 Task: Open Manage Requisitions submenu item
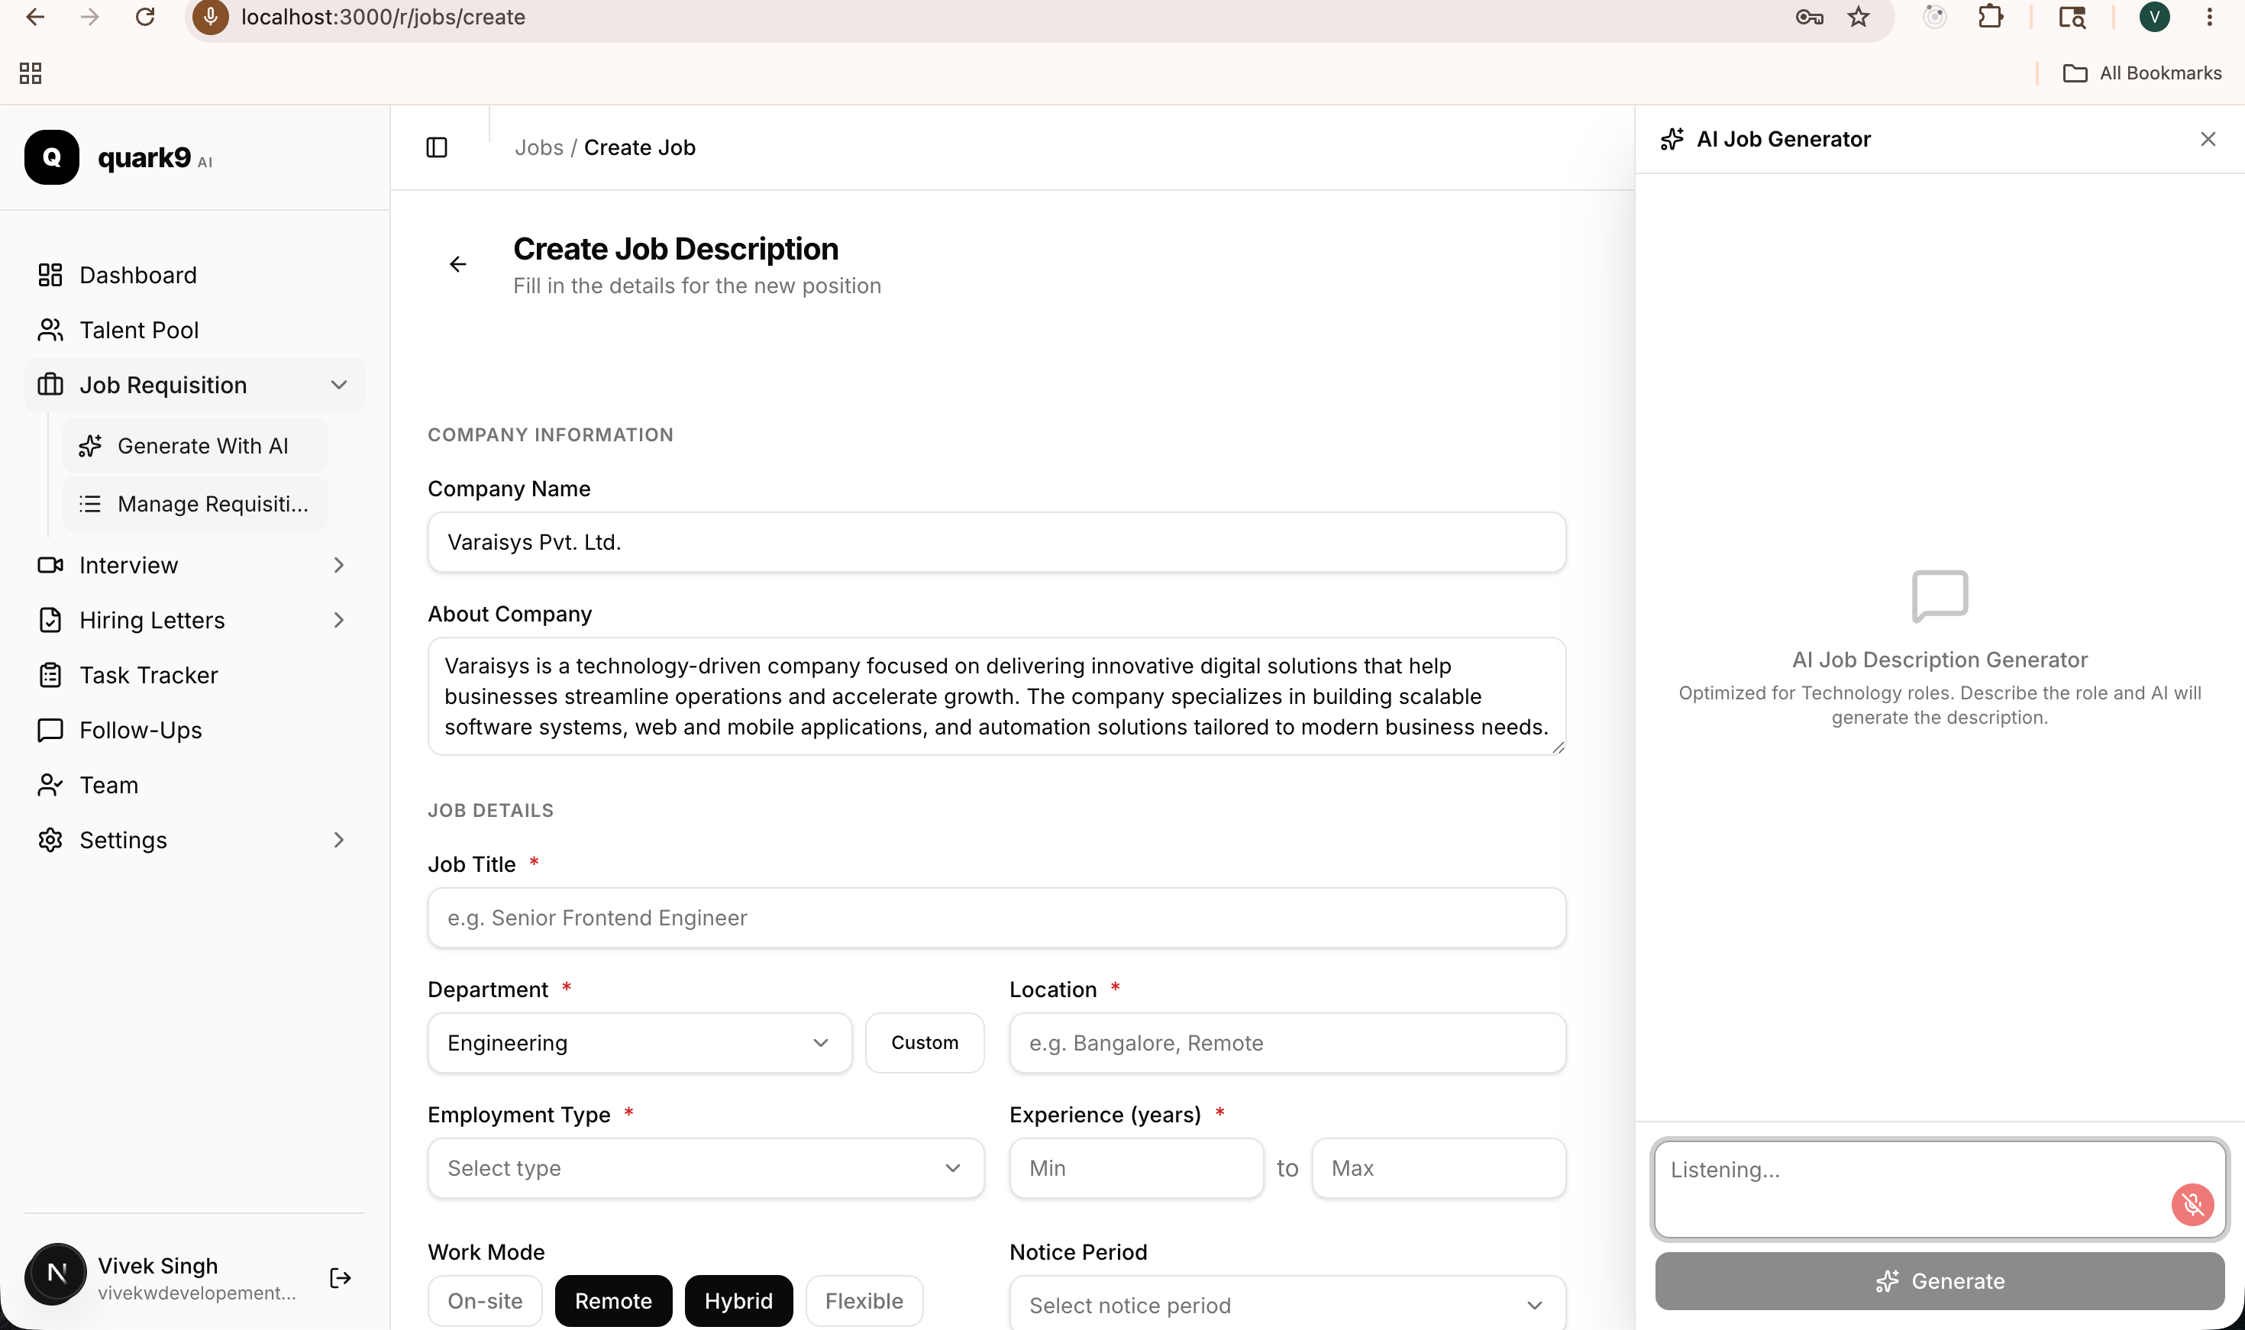pyautogui.click(x=195, y=504)
